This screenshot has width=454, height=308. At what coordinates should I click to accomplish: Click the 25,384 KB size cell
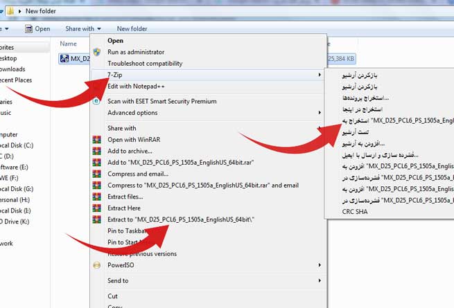point(341,59)
